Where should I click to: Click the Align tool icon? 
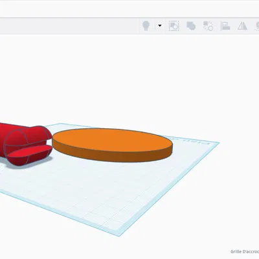[x=225, y=26]
